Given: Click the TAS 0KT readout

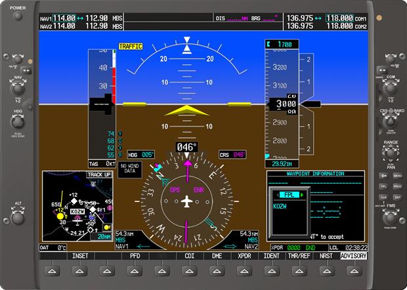Looking at the screenshot, I should (x=102, y=164).
